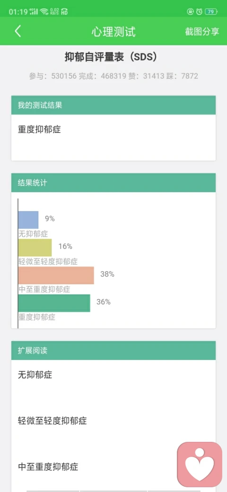
Task: Open the 无抑郁症 reading entry
Action: [x=35, y=375]
